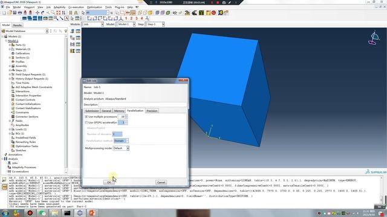The width and height of the screenshot is (387, 217).
Task: Open the Adaptivity menu
Action: tap(59, 7)
